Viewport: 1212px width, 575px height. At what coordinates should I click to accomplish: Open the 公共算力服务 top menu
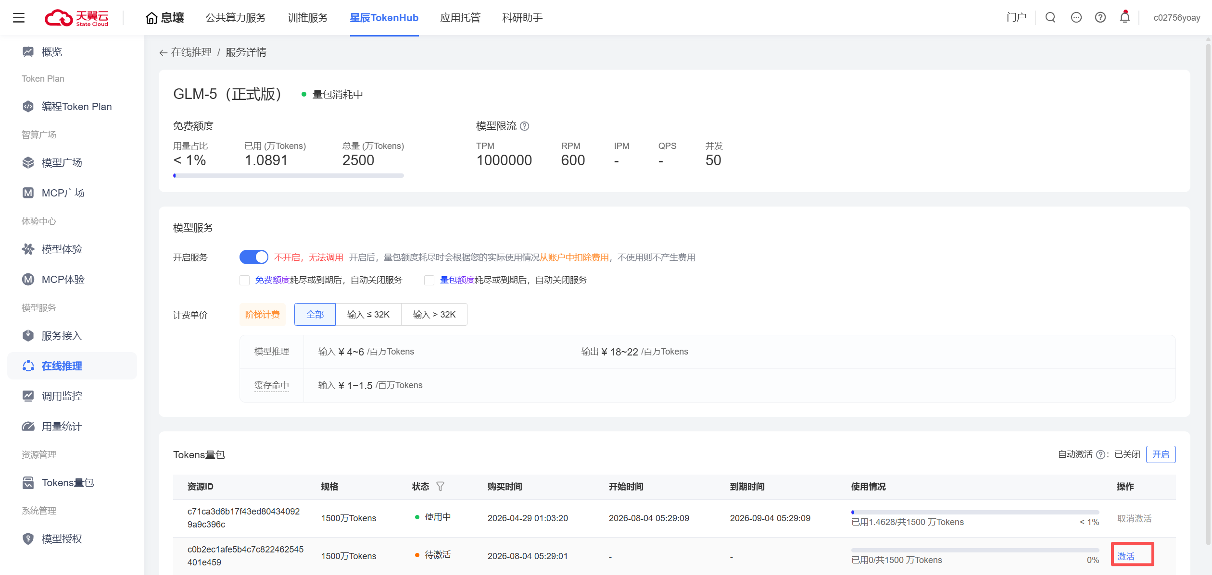[x=236, y=18]
